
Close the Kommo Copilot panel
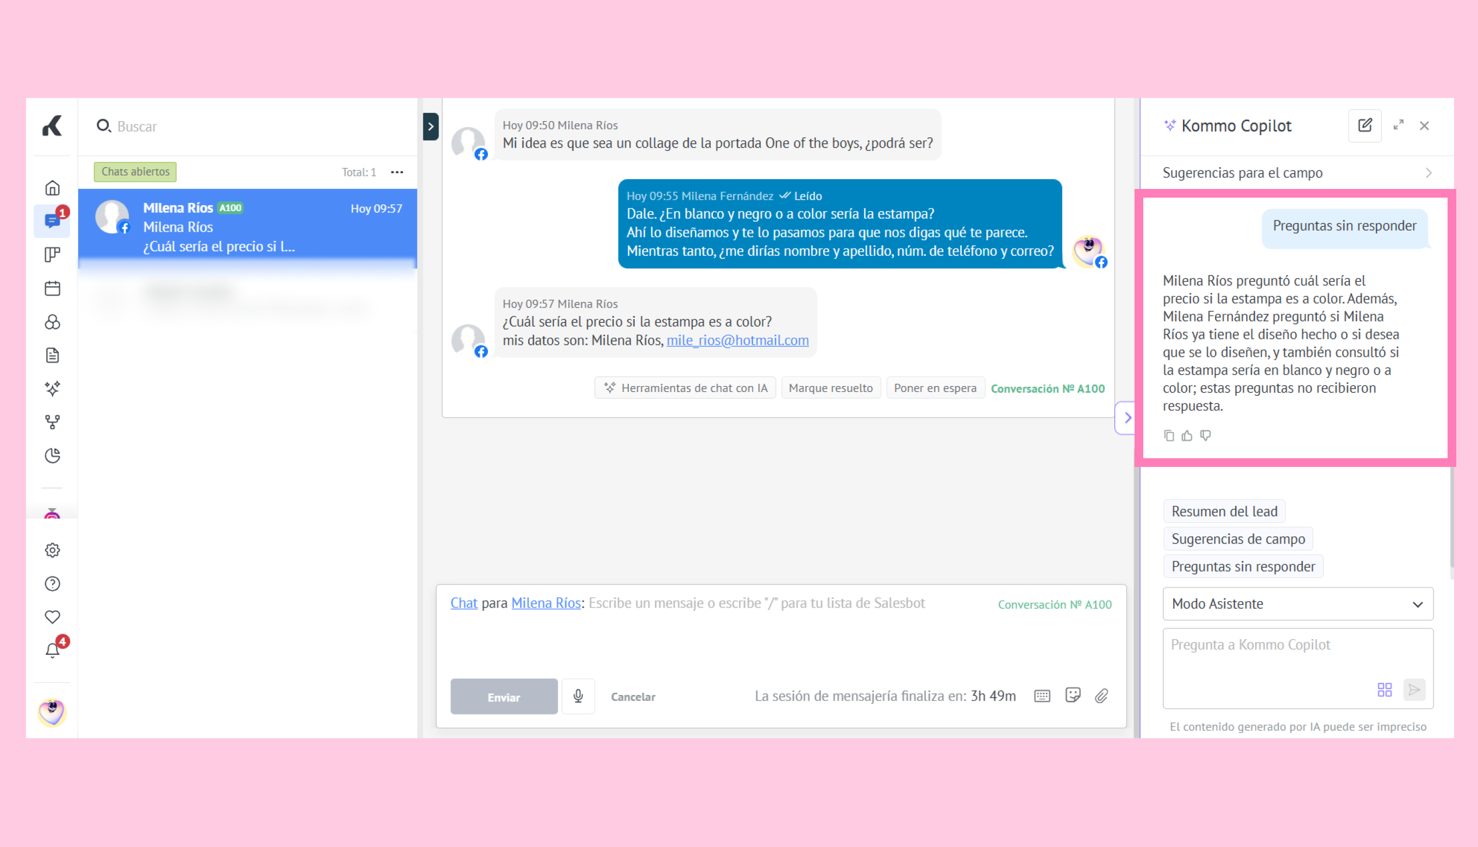pos(1424,125)
